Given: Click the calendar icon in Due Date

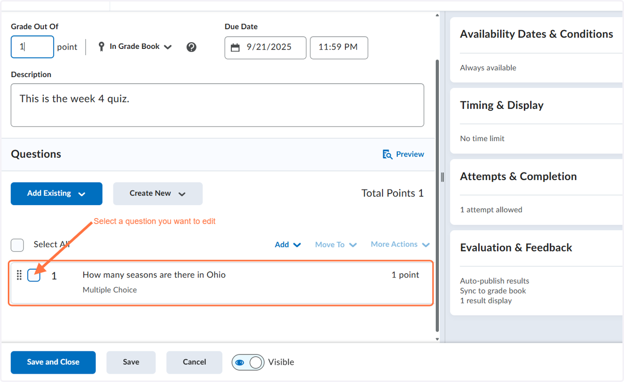Looking at the screenshot, I should click(x=235, y=47).
